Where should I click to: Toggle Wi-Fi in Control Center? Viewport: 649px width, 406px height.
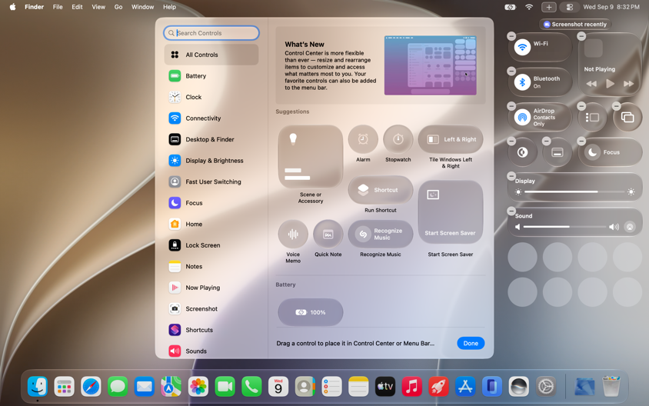click(522, 47)
